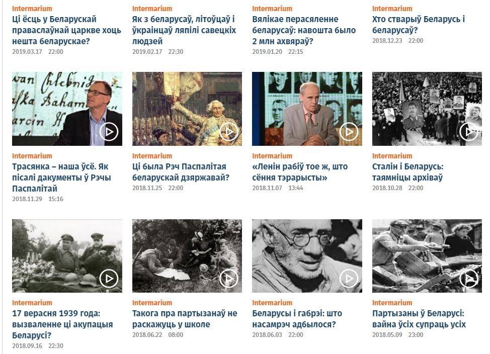
Task: Open Такога пра партызанаў не раскажуць headline
Action: (x=185, y=319)
